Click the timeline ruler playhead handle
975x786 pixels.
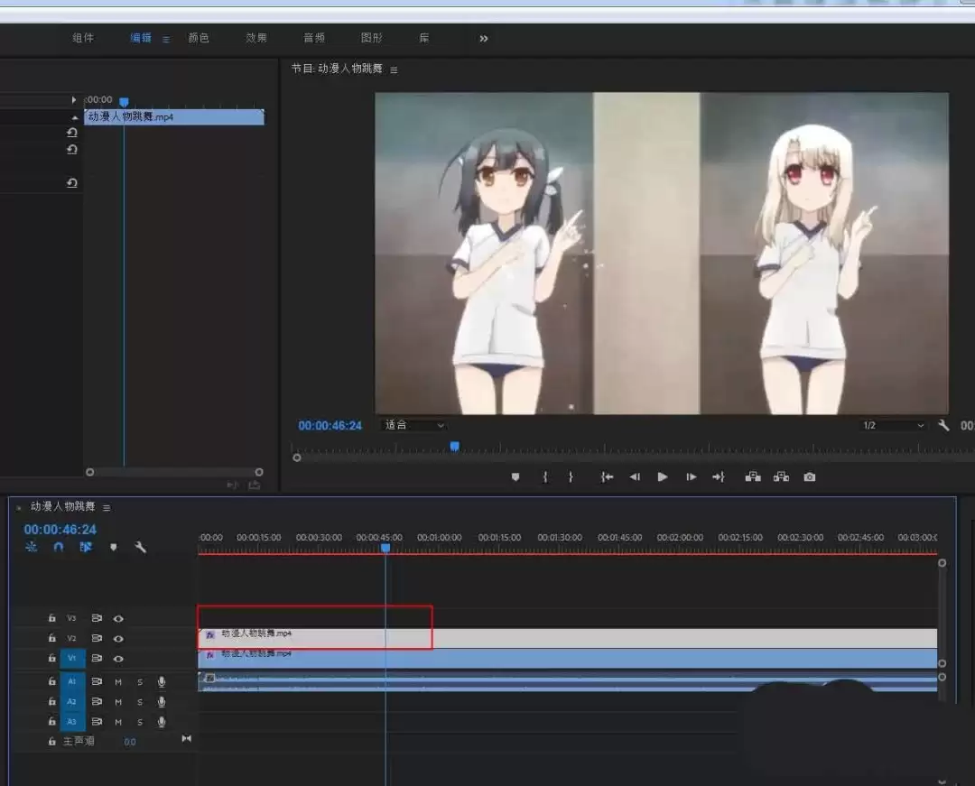385,548
